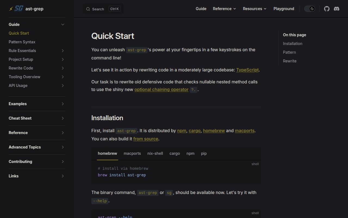Switch to the nix-shell tab
The height and width of the screenshot is (218, 348).
tap(155, 153)
